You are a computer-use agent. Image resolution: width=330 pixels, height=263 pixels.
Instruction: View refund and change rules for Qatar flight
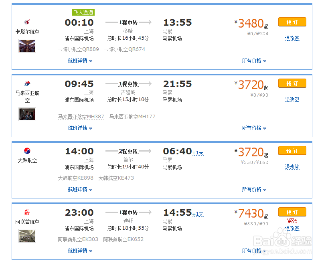coord(292,38)
